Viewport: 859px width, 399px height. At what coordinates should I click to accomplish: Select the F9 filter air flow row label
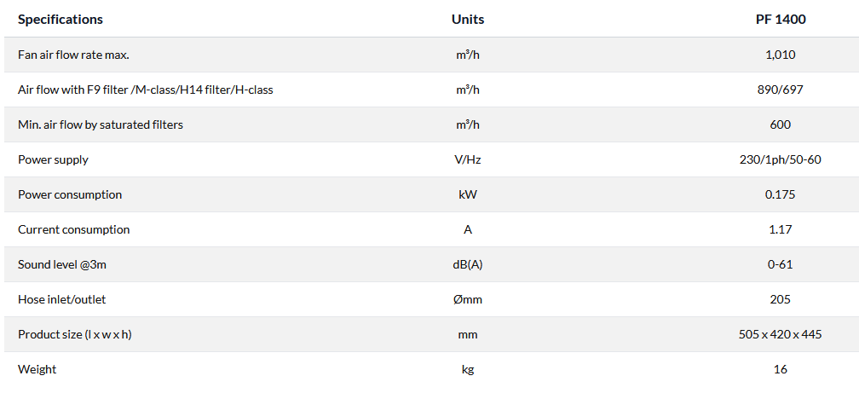tap(145, 90)
